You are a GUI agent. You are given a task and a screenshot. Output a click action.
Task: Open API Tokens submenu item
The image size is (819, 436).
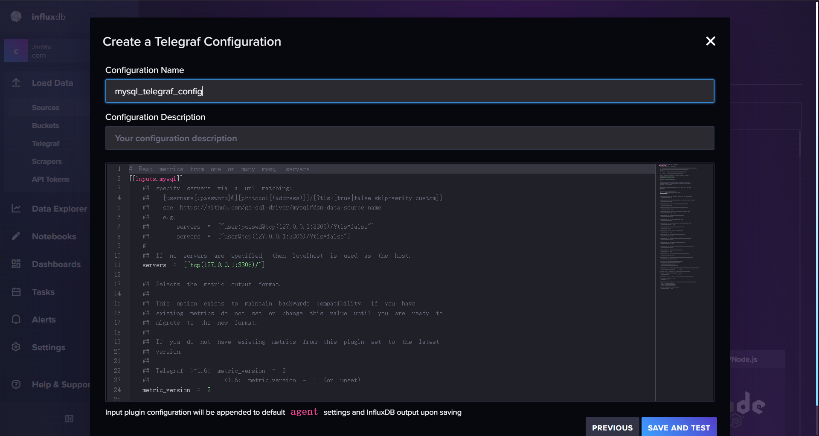pos(51,179)
